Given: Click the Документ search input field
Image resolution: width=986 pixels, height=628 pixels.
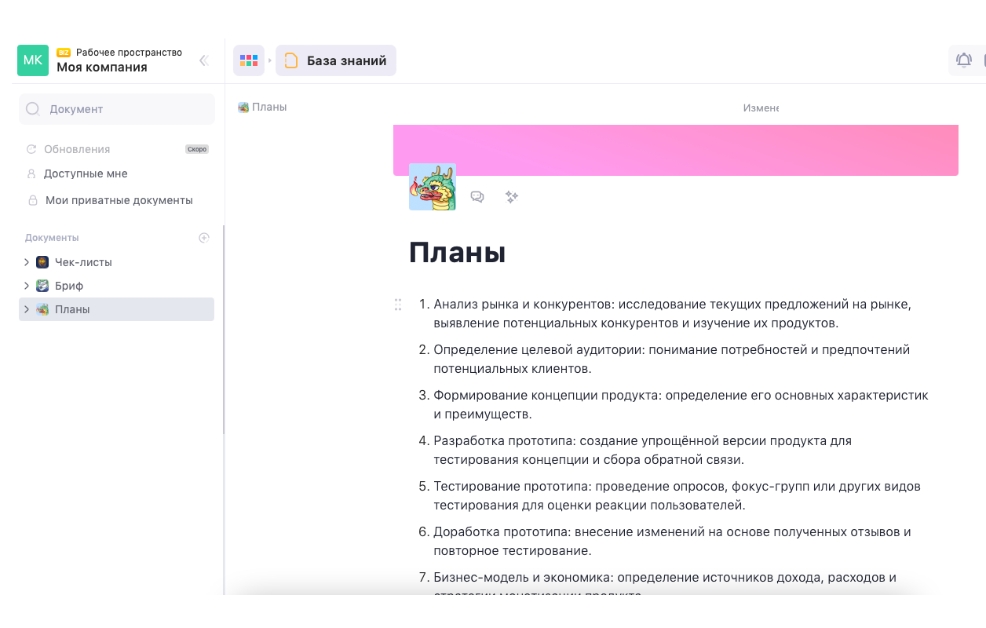Looking at the screenshot, I should pyautogui.click(x=118, y=108).
